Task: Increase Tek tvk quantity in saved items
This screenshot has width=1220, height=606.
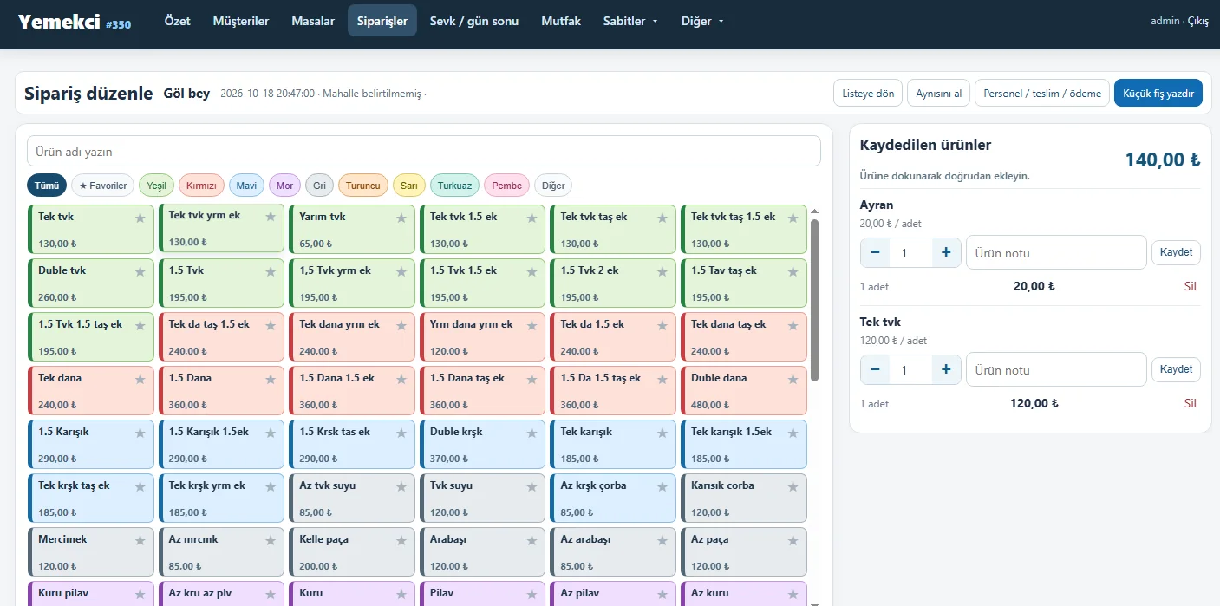Action: (x=946, y=369)
